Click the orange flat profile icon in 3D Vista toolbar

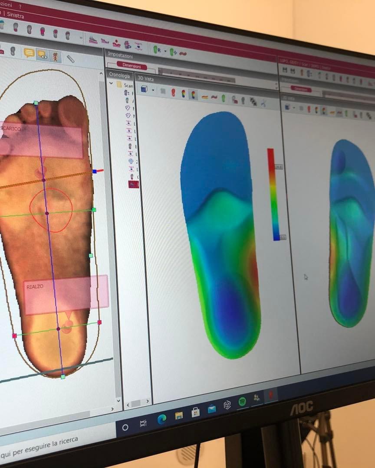[x=204, y=97]
